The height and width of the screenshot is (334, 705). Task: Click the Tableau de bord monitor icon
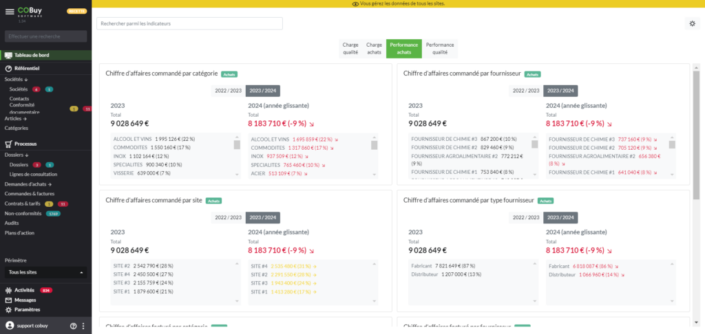click(x=9, y=55)
